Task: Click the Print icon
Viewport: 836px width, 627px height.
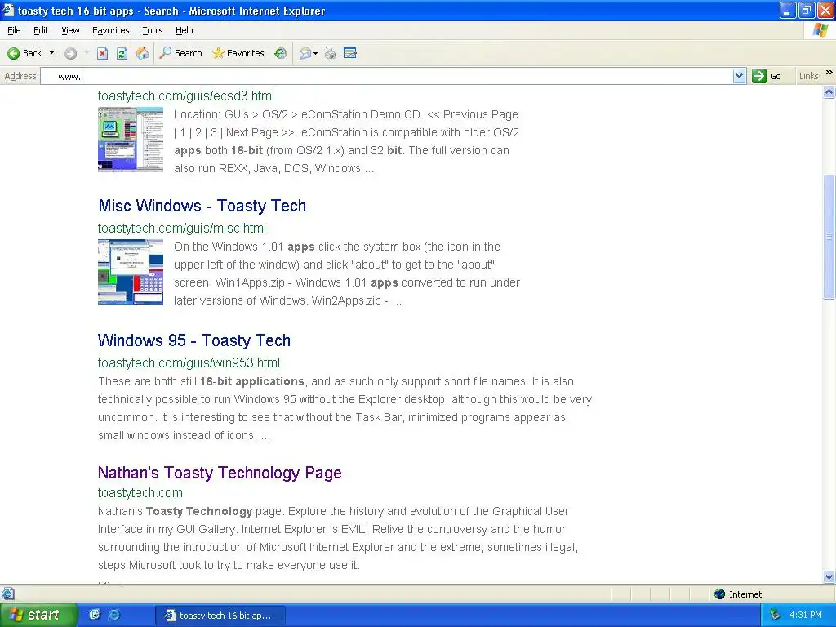Action: coord(331,53)
